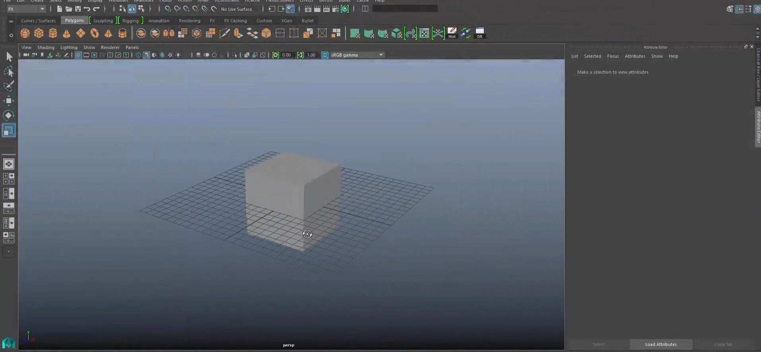761x352 pixels.
Task: Toggle smooth shade all in viewport
Action: (146, 55)
